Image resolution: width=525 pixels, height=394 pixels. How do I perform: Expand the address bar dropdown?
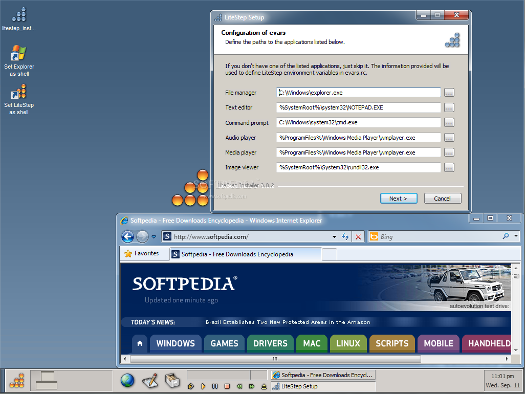pyautogui.click(x=334, y=237)
